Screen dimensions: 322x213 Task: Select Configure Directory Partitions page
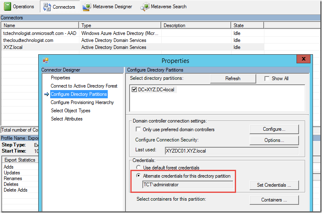click(79, 94)
